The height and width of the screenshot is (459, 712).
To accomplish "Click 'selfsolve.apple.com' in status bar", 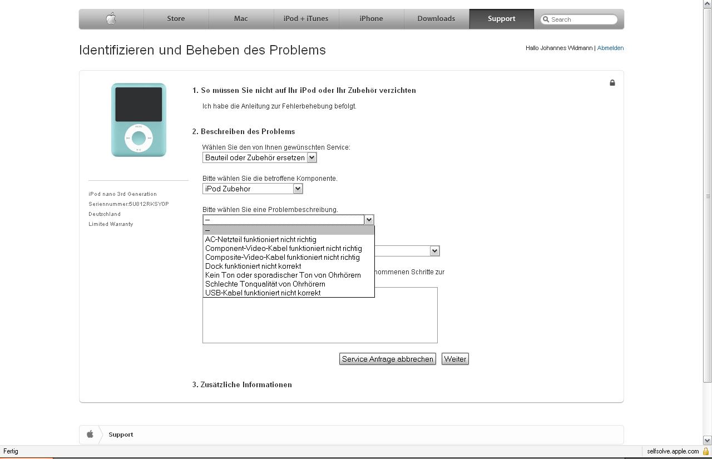I will click(x=673, y=451).
